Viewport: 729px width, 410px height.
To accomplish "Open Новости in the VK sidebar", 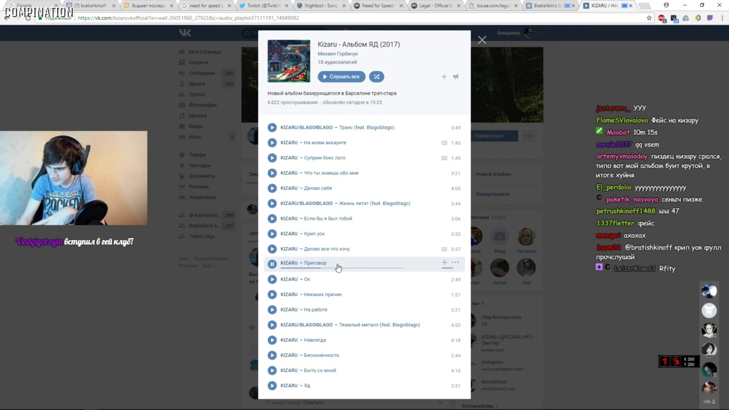I will tap(199, 63).
